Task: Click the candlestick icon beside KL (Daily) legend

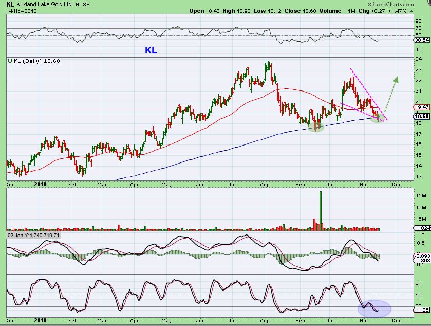Action: tap(10, 61)
